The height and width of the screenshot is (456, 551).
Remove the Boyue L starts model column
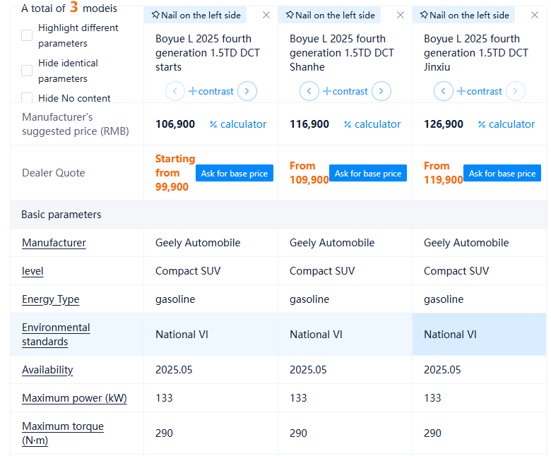(266, 15)
